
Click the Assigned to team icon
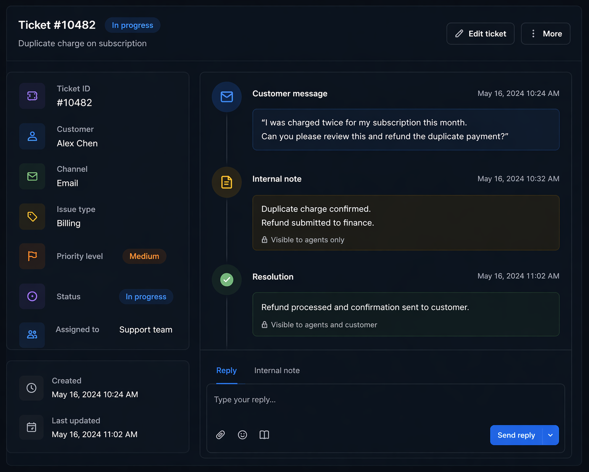click(x=32, y=335)
